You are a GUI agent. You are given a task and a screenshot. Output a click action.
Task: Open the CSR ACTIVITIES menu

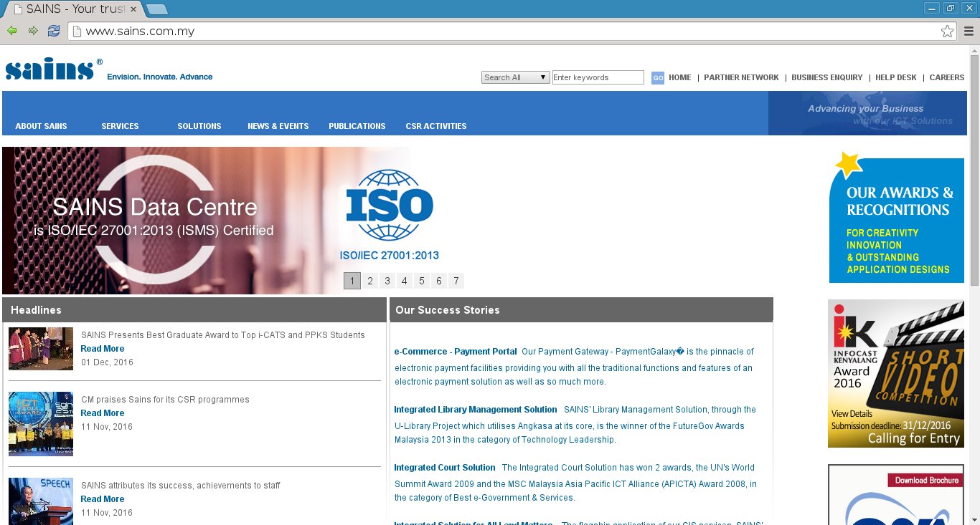point(436,126)
